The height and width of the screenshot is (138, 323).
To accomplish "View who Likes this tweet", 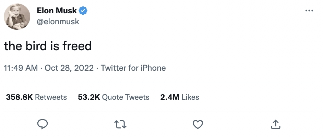I will click(190, 97).
